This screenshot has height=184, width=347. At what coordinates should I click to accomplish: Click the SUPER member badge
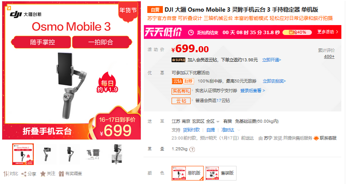178,60
